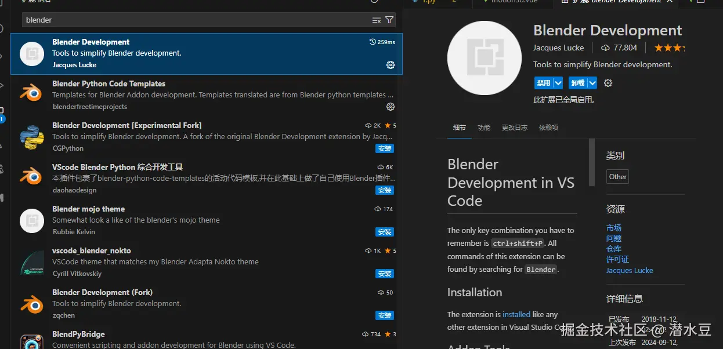
Task: Install Blender Development (Fork) by zqchen
Action: pyautogui.click(x=385, y=315)
